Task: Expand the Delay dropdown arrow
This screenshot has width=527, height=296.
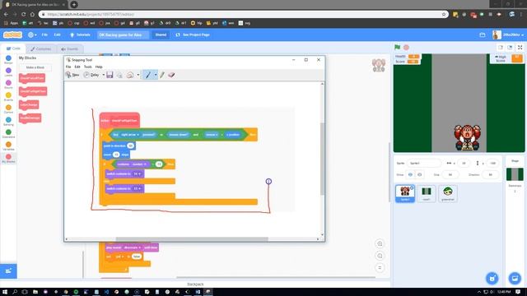Action: (103, 75)
